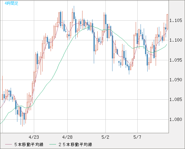Click the 1.090 price axis label
The width and height of the screenshot is (185, 149).
[x=176, y=80]
